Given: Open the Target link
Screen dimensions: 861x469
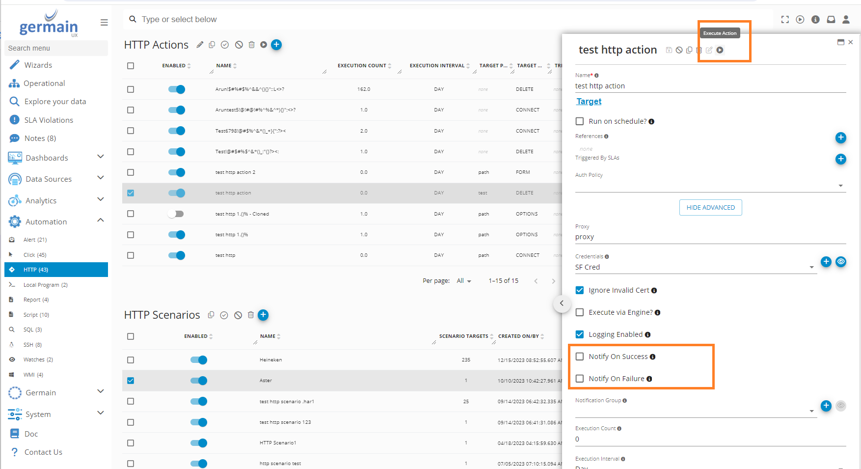Looking at the screenshot, I should click(589, 101).
